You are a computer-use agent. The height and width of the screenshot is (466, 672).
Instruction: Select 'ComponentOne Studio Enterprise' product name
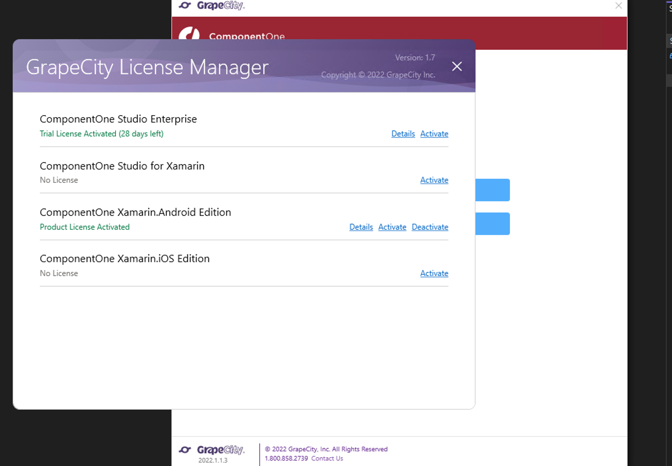(x=118, y=119)
